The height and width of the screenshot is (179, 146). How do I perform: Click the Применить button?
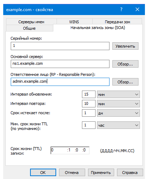(101, 173)
